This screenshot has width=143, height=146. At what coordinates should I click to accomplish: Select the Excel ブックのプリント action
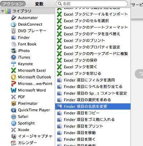[x=93, y=40]
